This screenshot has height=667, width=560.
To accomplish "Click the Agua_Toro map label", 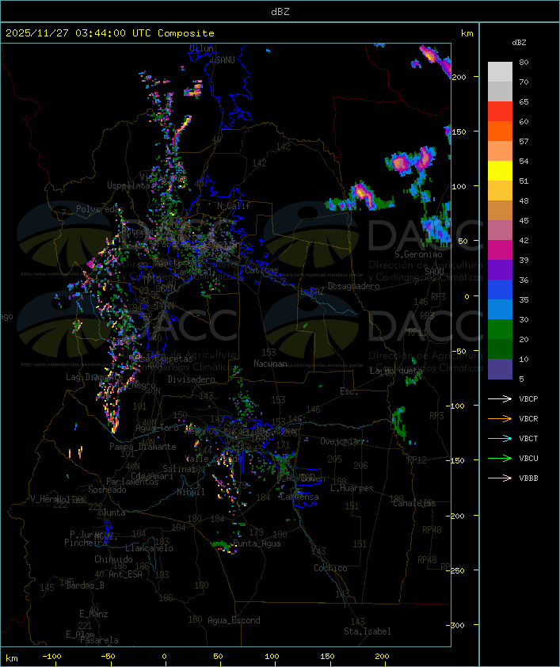I will (157, 429).
